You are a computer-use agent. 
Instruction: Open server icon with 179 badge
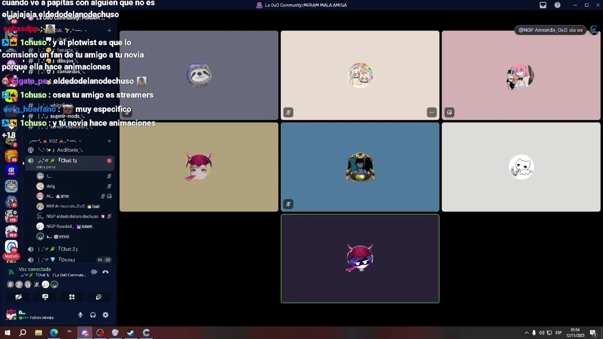(x=11, y=216)
